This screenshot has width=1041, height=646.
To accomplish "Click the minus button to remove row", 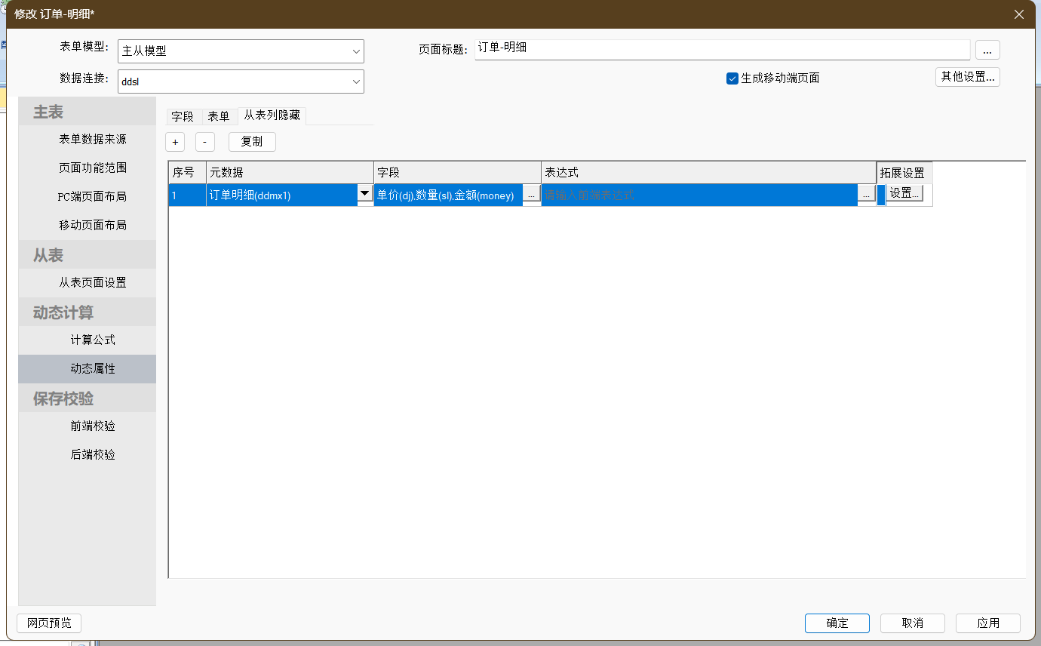I will 204,142.
